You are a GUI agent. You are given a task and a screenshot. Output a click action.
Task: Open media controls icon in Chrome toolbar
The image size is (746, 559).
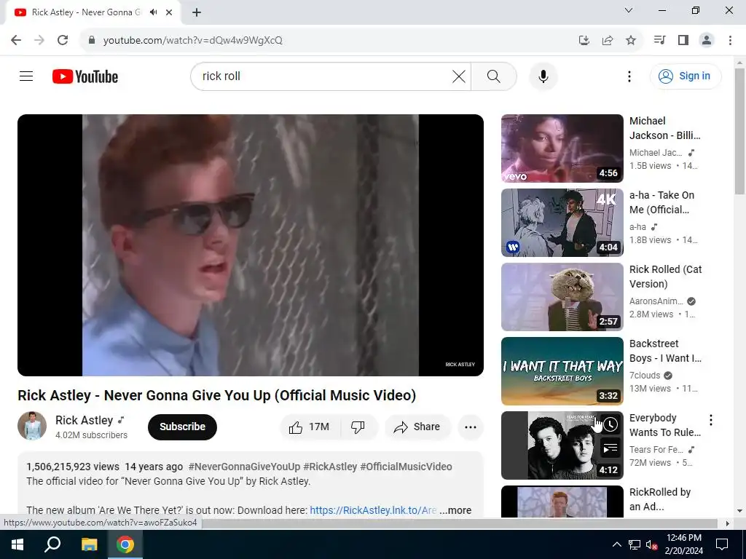pyautogui.click(x=659, y=40)
